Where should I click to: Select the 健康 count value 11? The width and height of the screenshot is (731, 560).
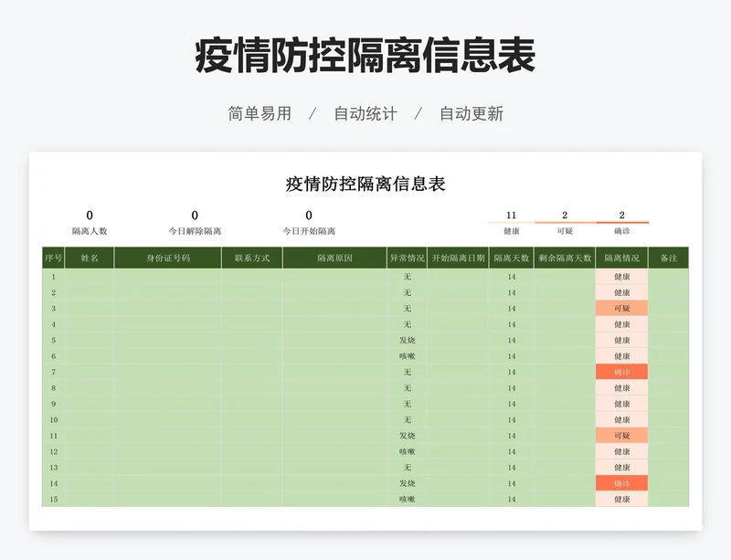(512, 215)
